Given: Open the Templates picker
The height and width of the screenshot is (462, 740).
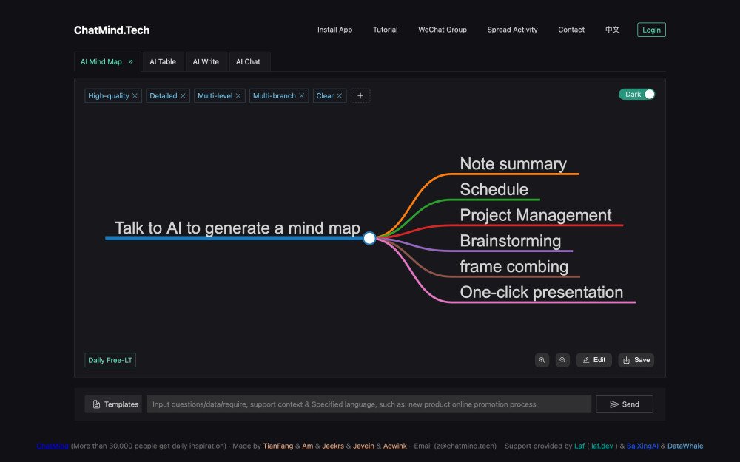Looking at the screenshot, I should [x=113, y=404].
